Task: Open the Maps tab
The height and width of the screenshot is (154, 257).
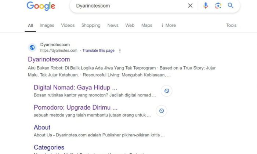Action: point(147,25)
